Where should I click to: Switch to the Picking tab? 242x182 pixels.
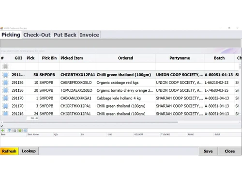(x=11, y=35)
